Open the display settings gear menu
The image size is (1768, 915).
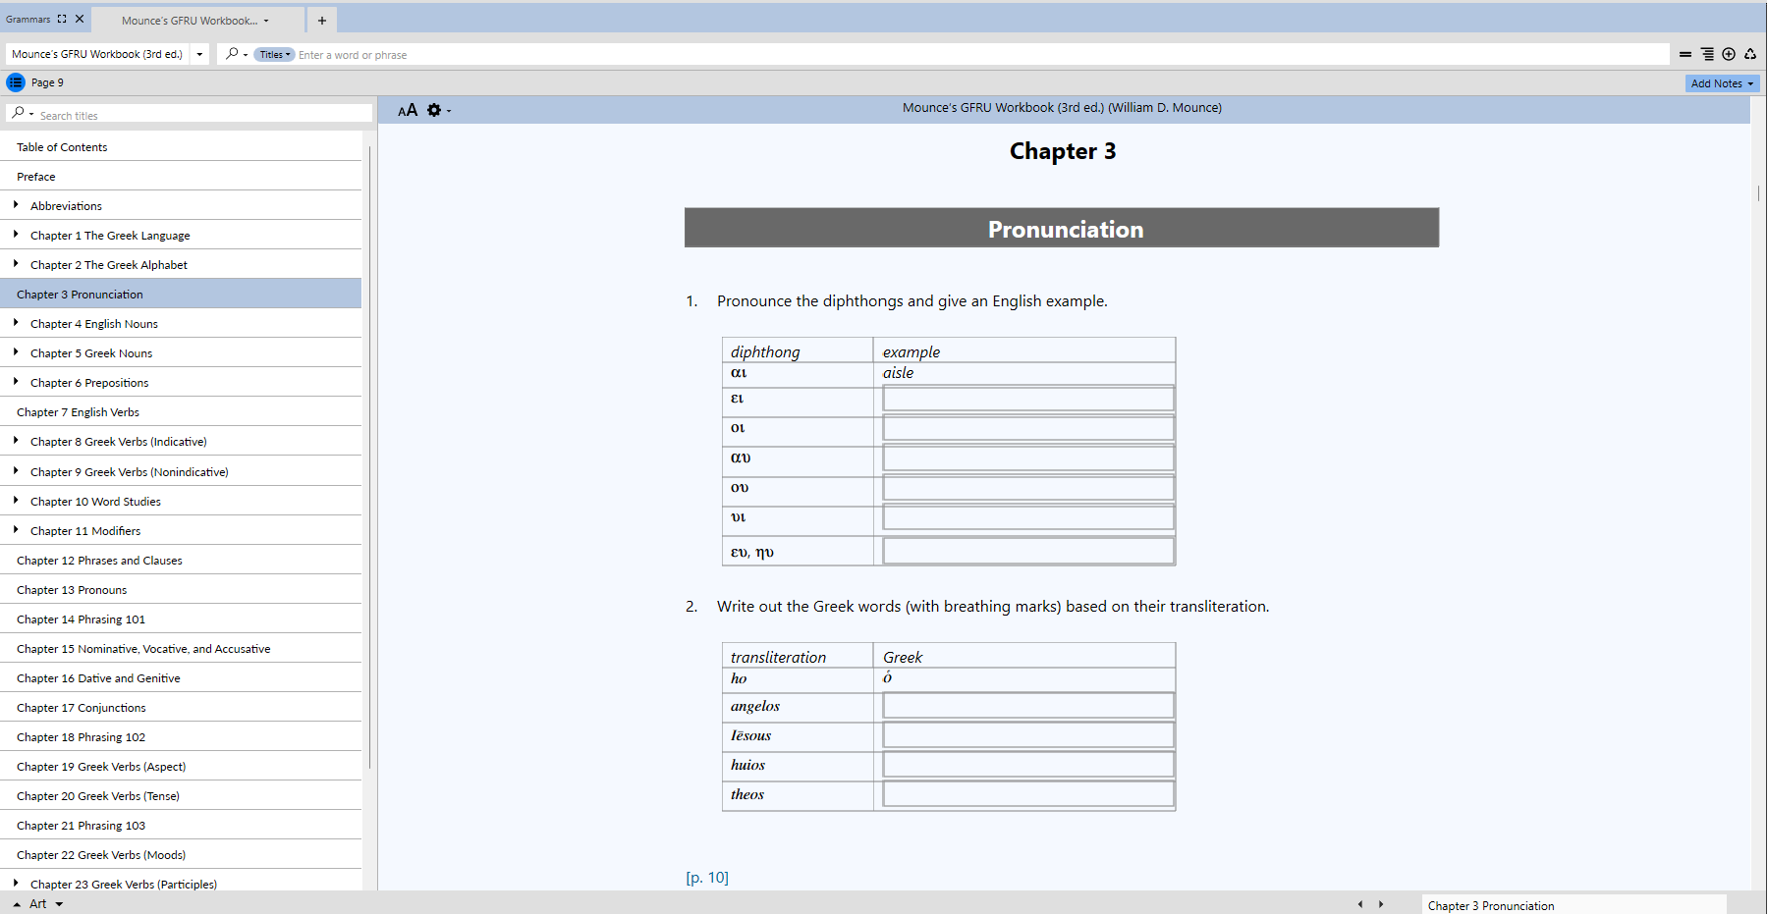pyautogui.click(x=434, y=110)
